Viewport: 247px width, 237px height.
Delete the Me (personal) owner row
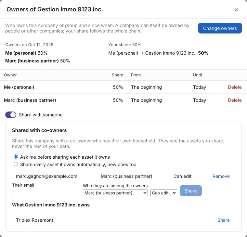point(235,87)
